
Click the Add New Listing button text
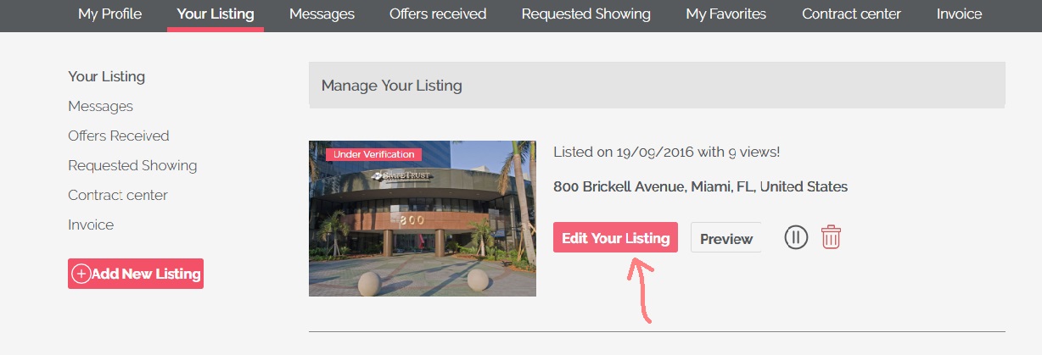click(146, 274)
